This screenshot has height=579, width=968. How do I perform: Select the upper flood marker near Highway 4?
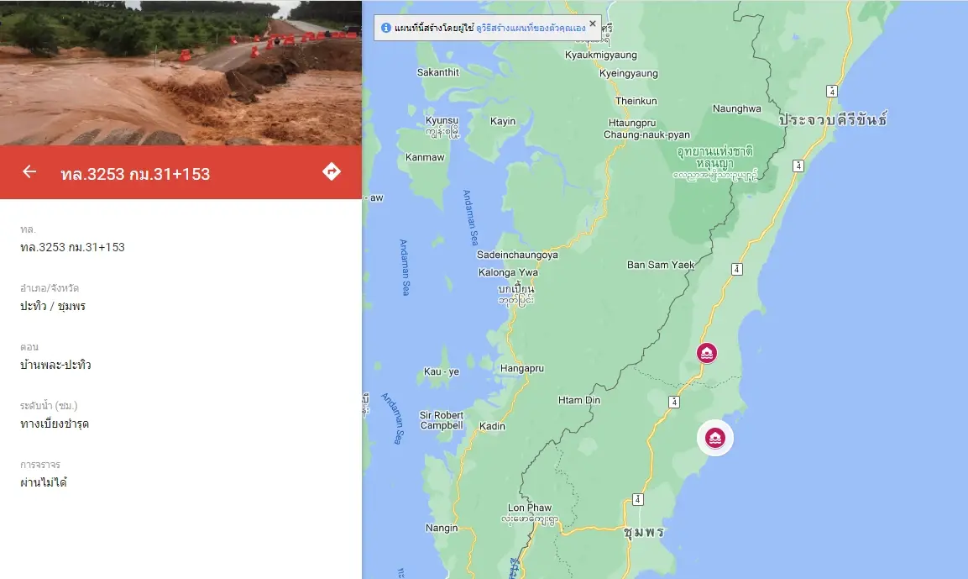pos(707,353)
